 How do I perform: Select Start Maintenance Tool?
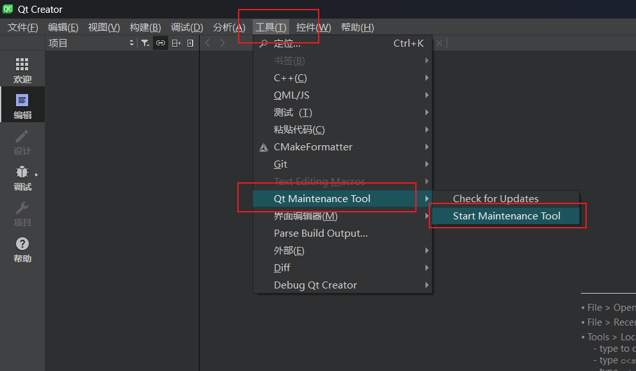coord(506,216)
